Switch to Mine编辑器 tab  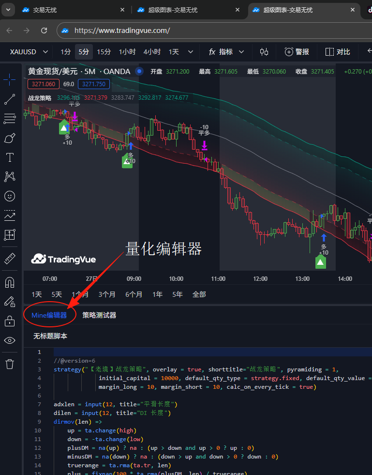click(49, 315)
